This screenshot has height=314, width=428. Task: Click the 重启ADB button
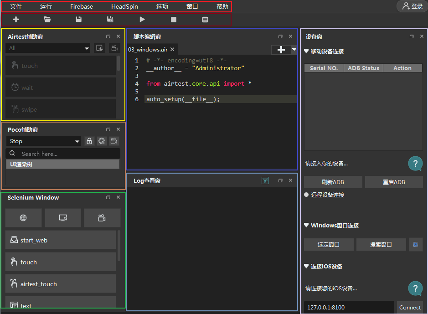tap(394, 182)
